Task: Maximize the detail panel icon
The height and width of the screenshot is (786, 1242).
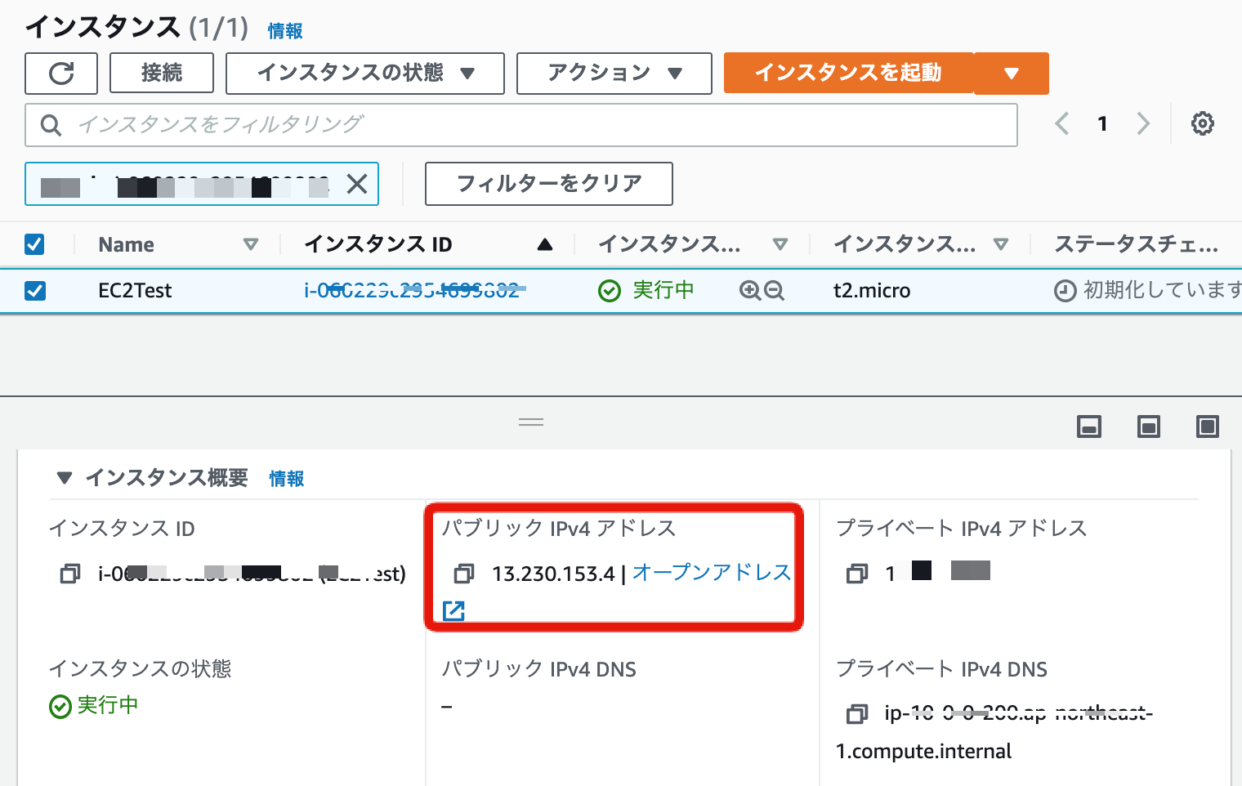Action: tap(1208, 426)
